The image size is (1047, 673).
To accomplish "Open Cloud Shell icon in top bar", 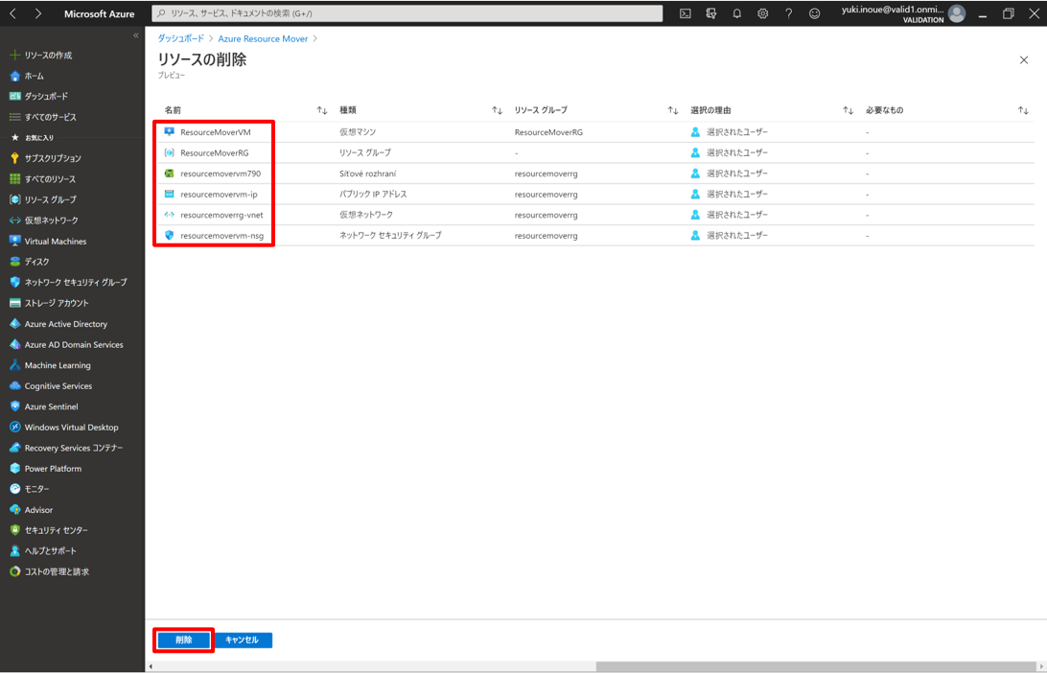I will coord(686,13).
